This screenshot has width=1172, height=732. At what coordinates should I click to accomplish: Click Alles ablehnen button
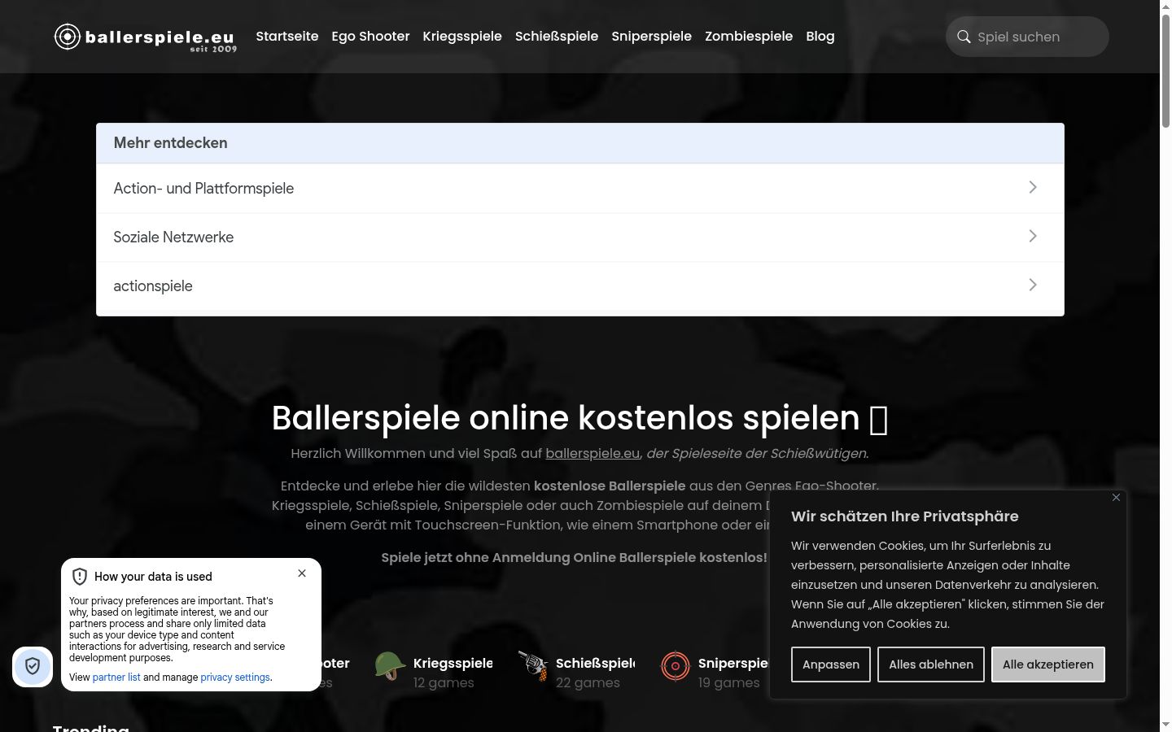(x=931, y=664)
